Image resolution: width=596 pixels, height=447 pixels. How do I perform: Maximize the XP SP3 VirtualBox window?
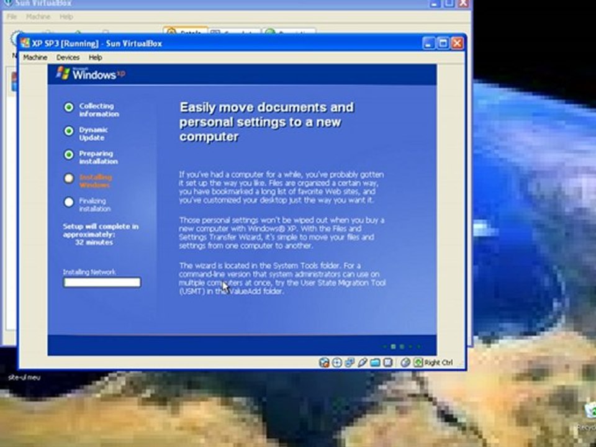[x=443, y=43]
